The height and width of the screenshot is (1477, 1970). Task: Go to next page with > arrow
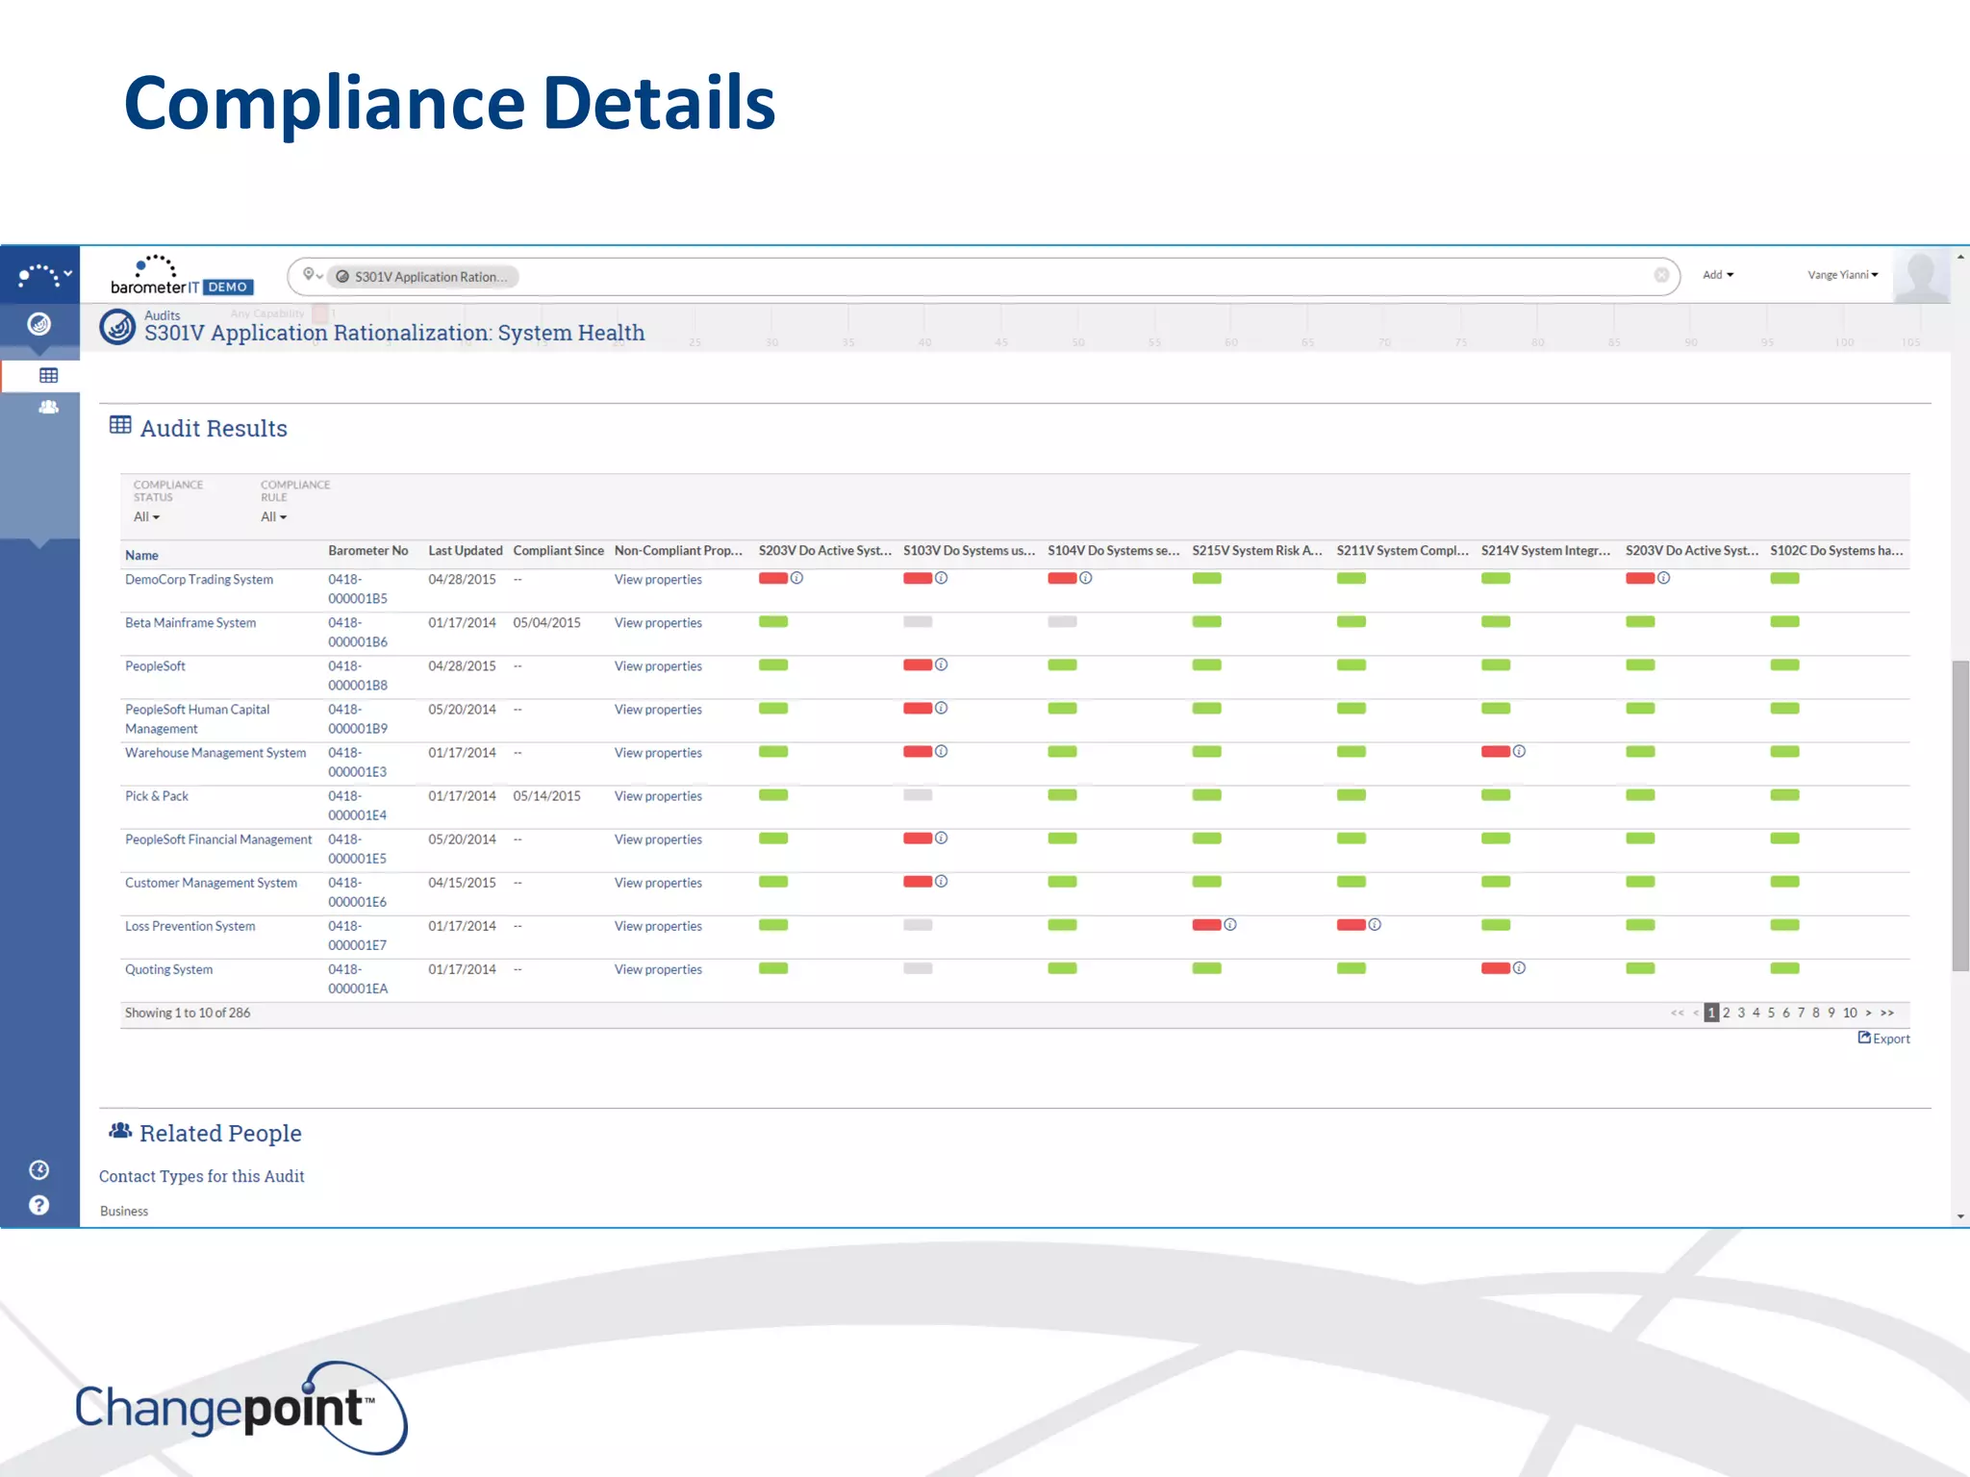1869,1013
